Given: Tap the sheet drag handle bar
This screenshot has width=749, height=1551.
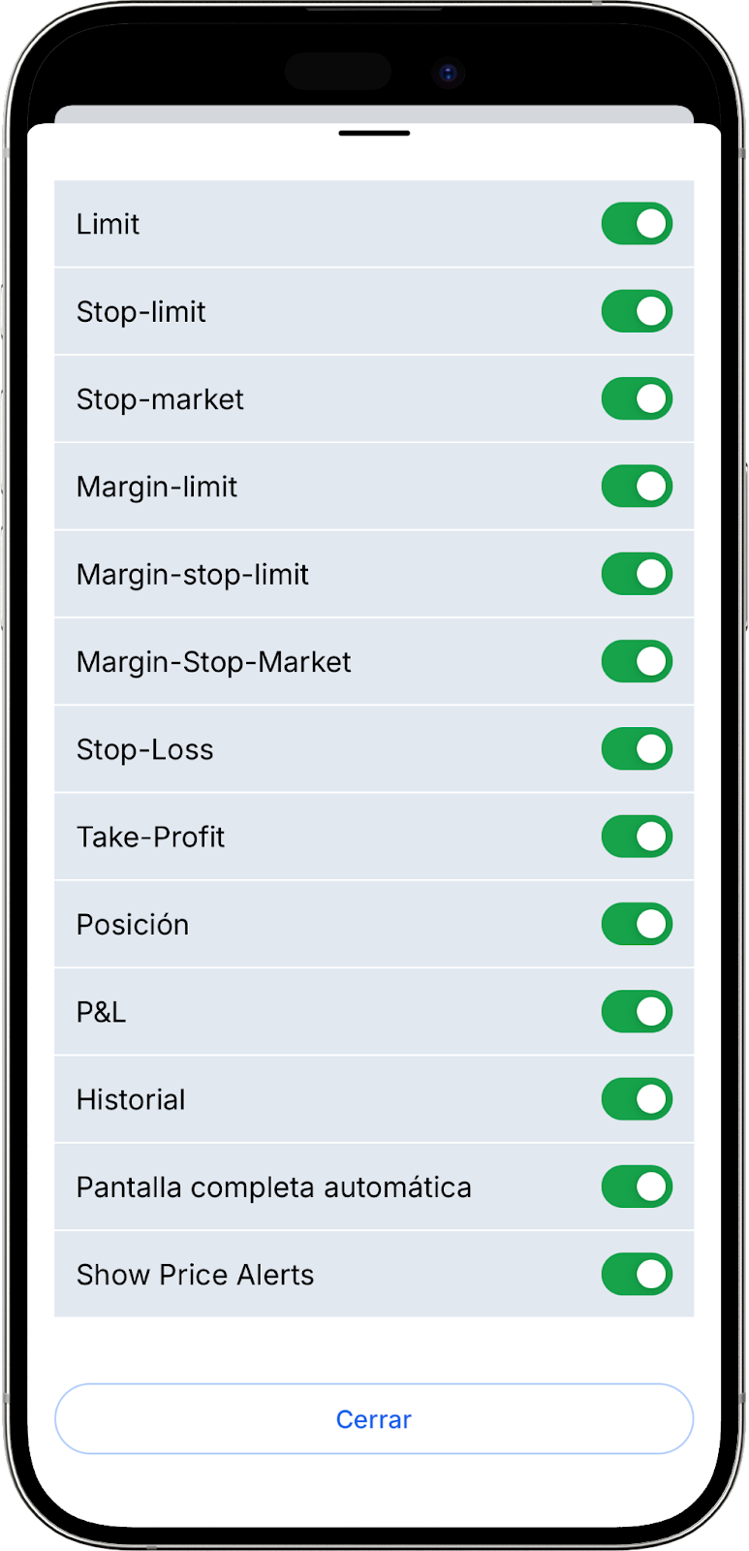Looking at the screenshot, I should pyautogui.click(x=374, y=133).
